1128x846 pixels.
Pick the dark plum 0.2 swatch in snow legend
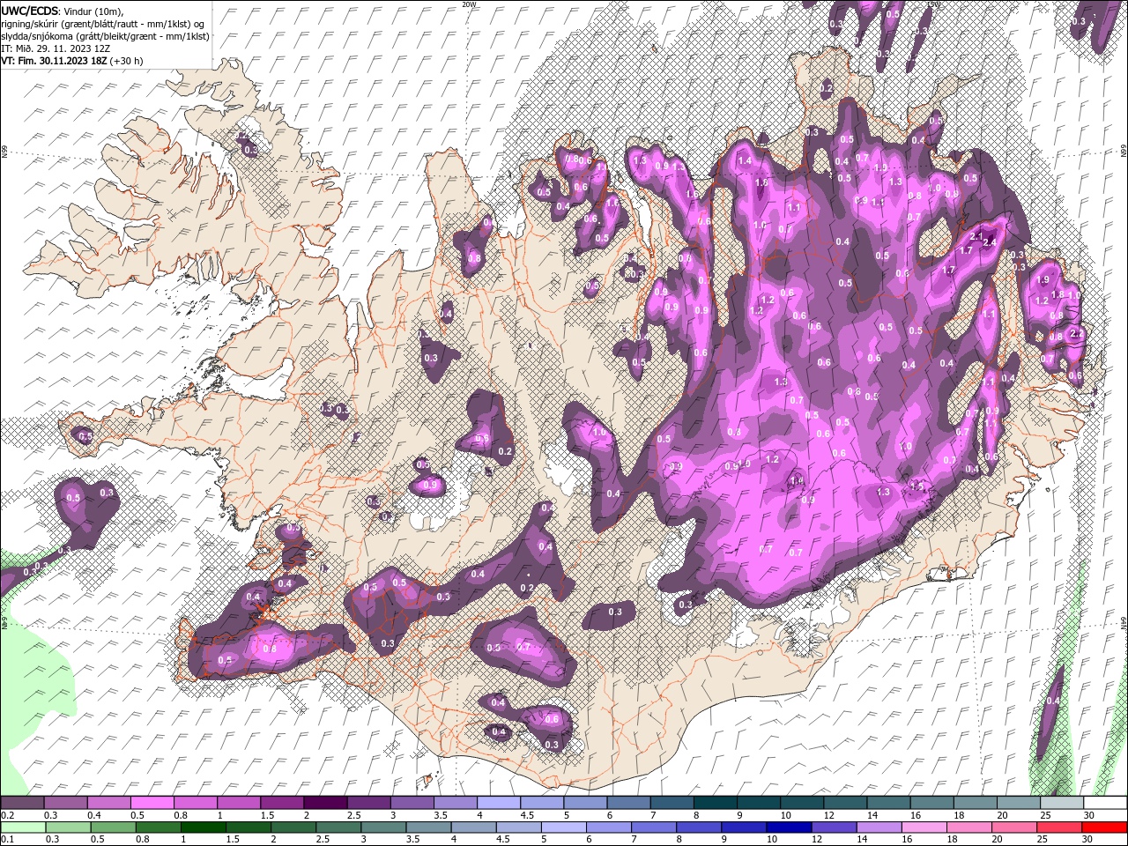coord(22,803)
